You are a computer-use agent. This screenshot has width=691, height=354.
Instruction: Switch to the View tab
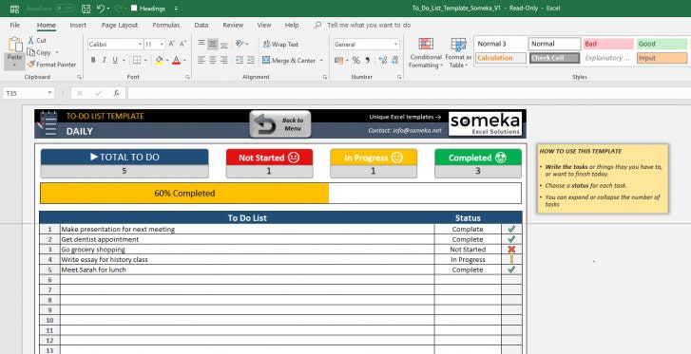[264, 25]
